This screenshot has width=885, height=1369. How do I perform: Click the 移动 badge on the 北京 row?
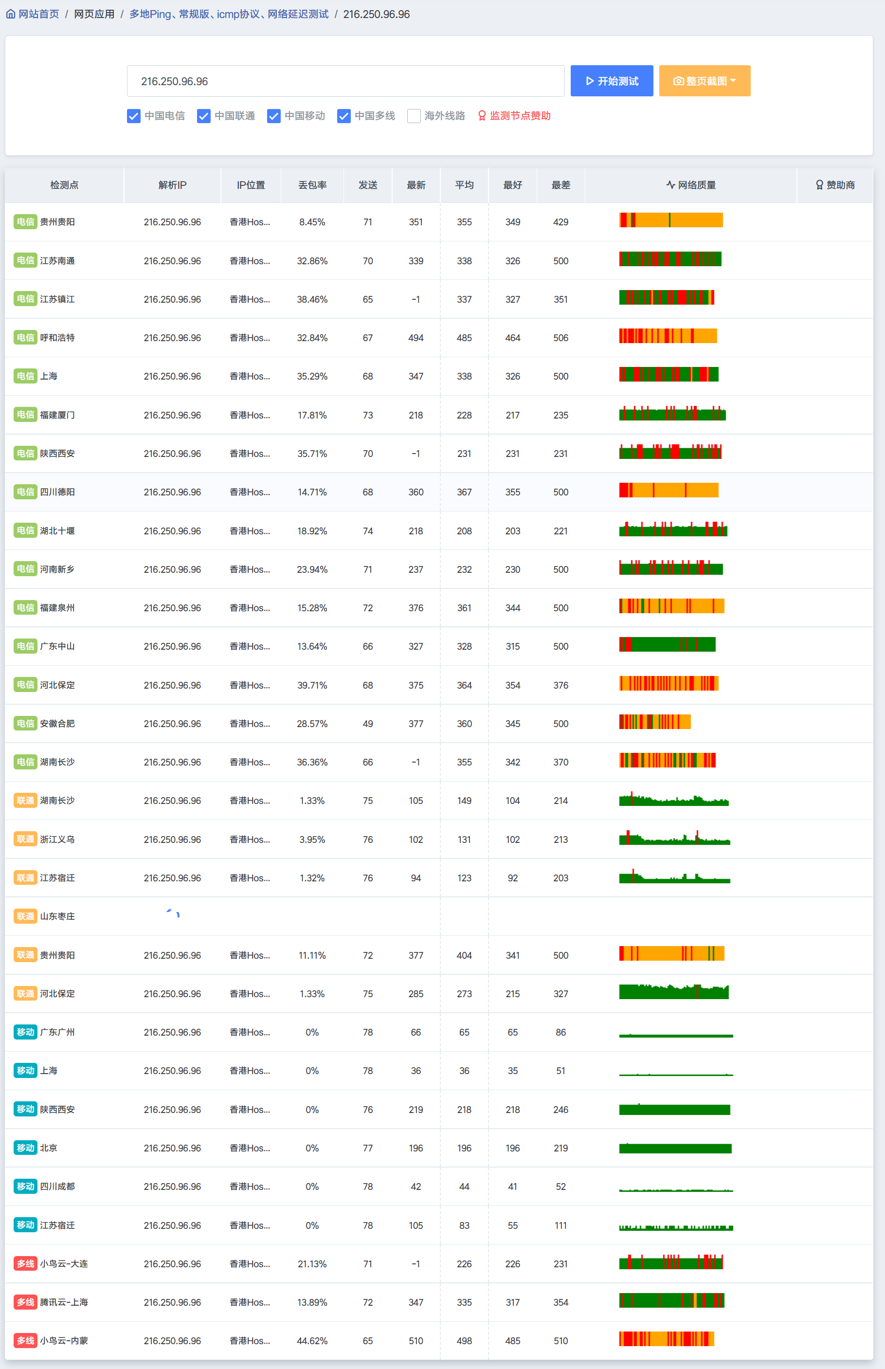pyautogui.click(x=25, y=1148)
